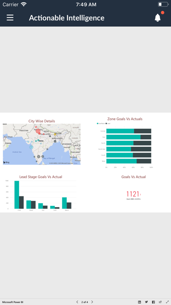Click the Lead dark legend swatch

pyautogui.click(x=106, y=124)
